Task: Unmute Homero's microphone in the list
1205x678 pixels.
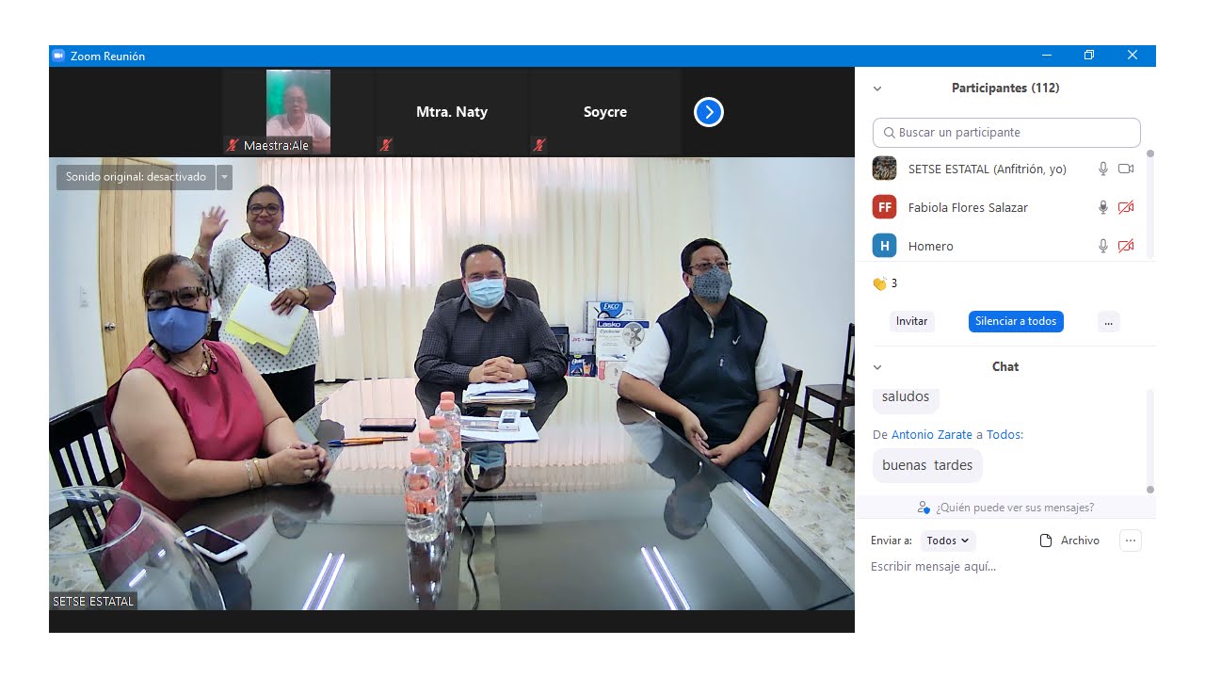Action: pos(1103,246)
